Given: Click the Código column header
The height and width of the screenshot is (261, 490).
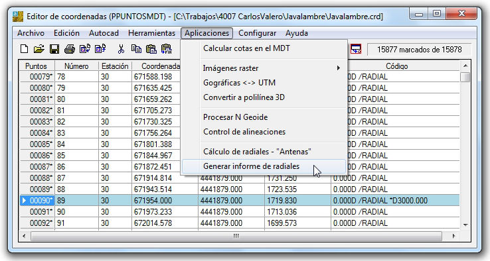Looking at the screenshot, I should [x=397, y=66].
